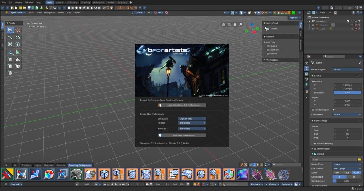364x191 pixels.
Task: Select the Transform tool in Tools panel
Action: (x=18, y=44)
